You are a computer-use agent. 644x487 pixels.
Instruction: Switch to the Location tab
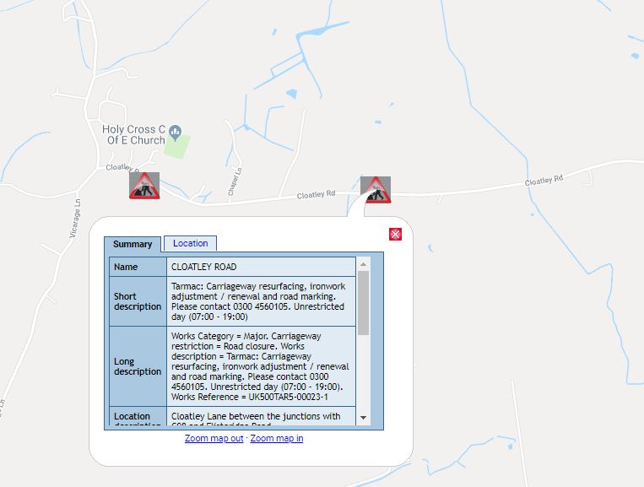pyautogui.click(x=190, y=243)
